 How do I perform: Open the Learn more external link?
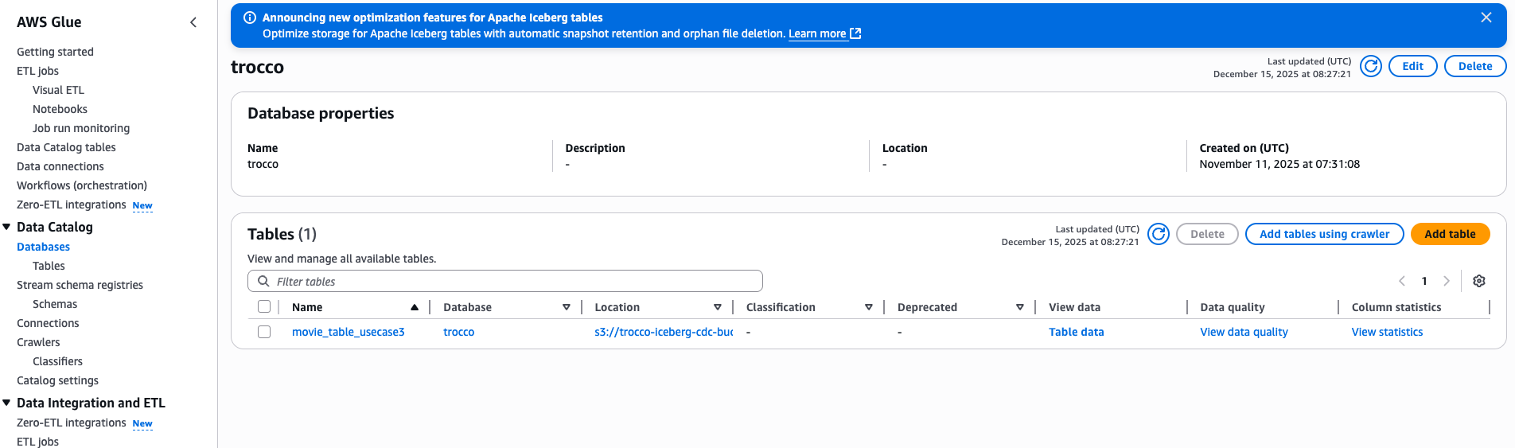824,33
